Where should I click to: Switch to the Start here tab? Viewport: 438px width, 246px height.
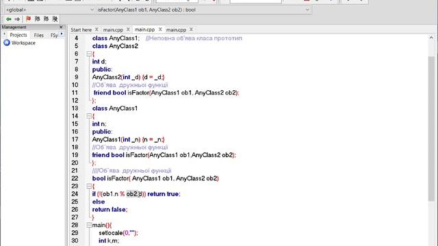[81, 29]
